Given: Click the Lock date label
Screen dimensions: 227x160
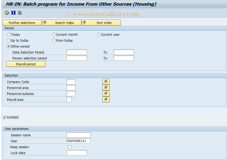Looking at the screenshot, I should 18,153.
